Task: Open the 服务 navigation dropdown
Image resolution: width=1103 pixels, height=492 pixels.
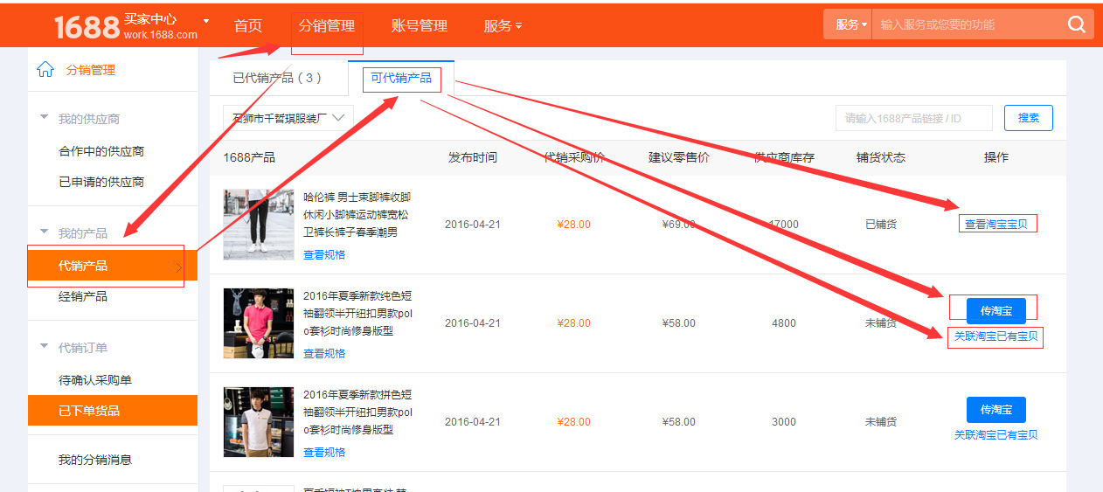Action: (x=503, y=25)
